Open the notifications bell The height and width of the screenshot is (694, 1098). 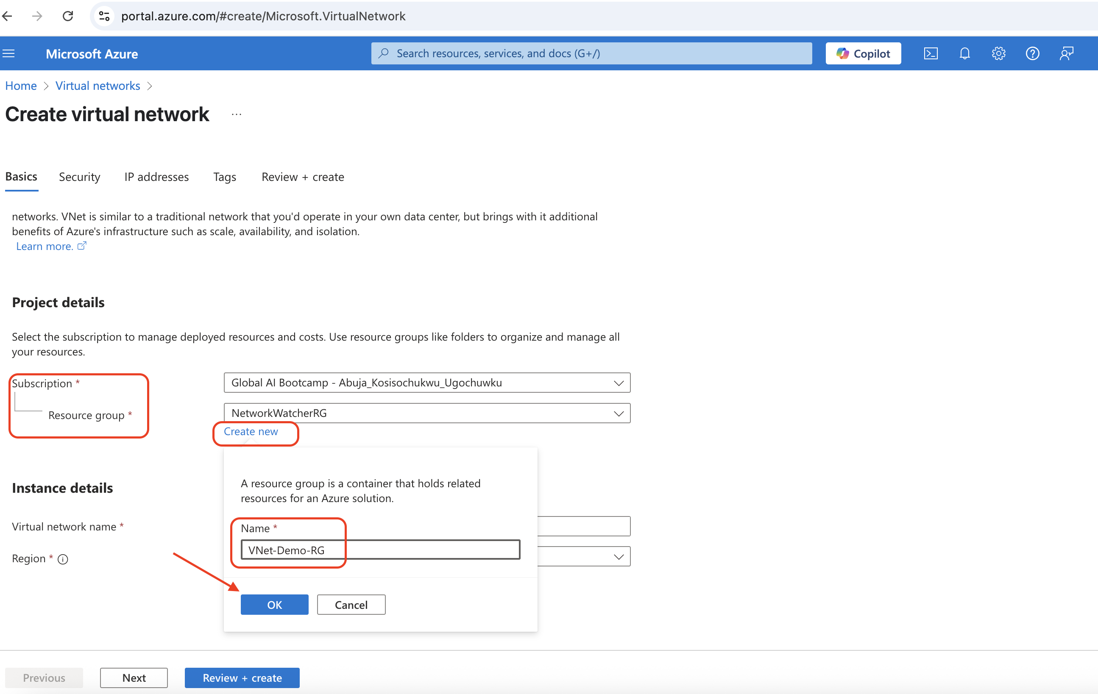[x=964, y=54]
